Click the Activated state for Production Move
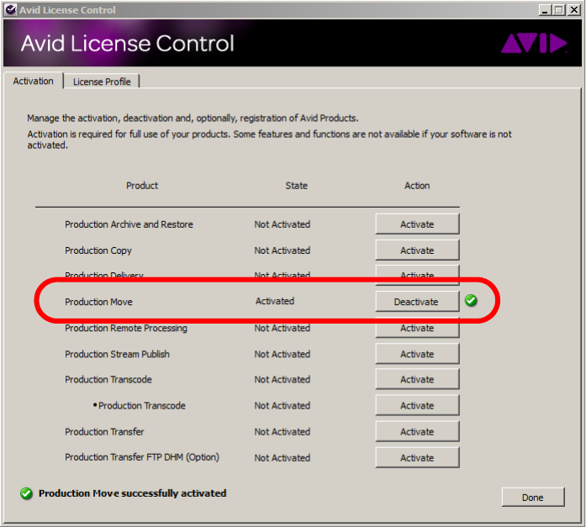 [x=275, y=301]
